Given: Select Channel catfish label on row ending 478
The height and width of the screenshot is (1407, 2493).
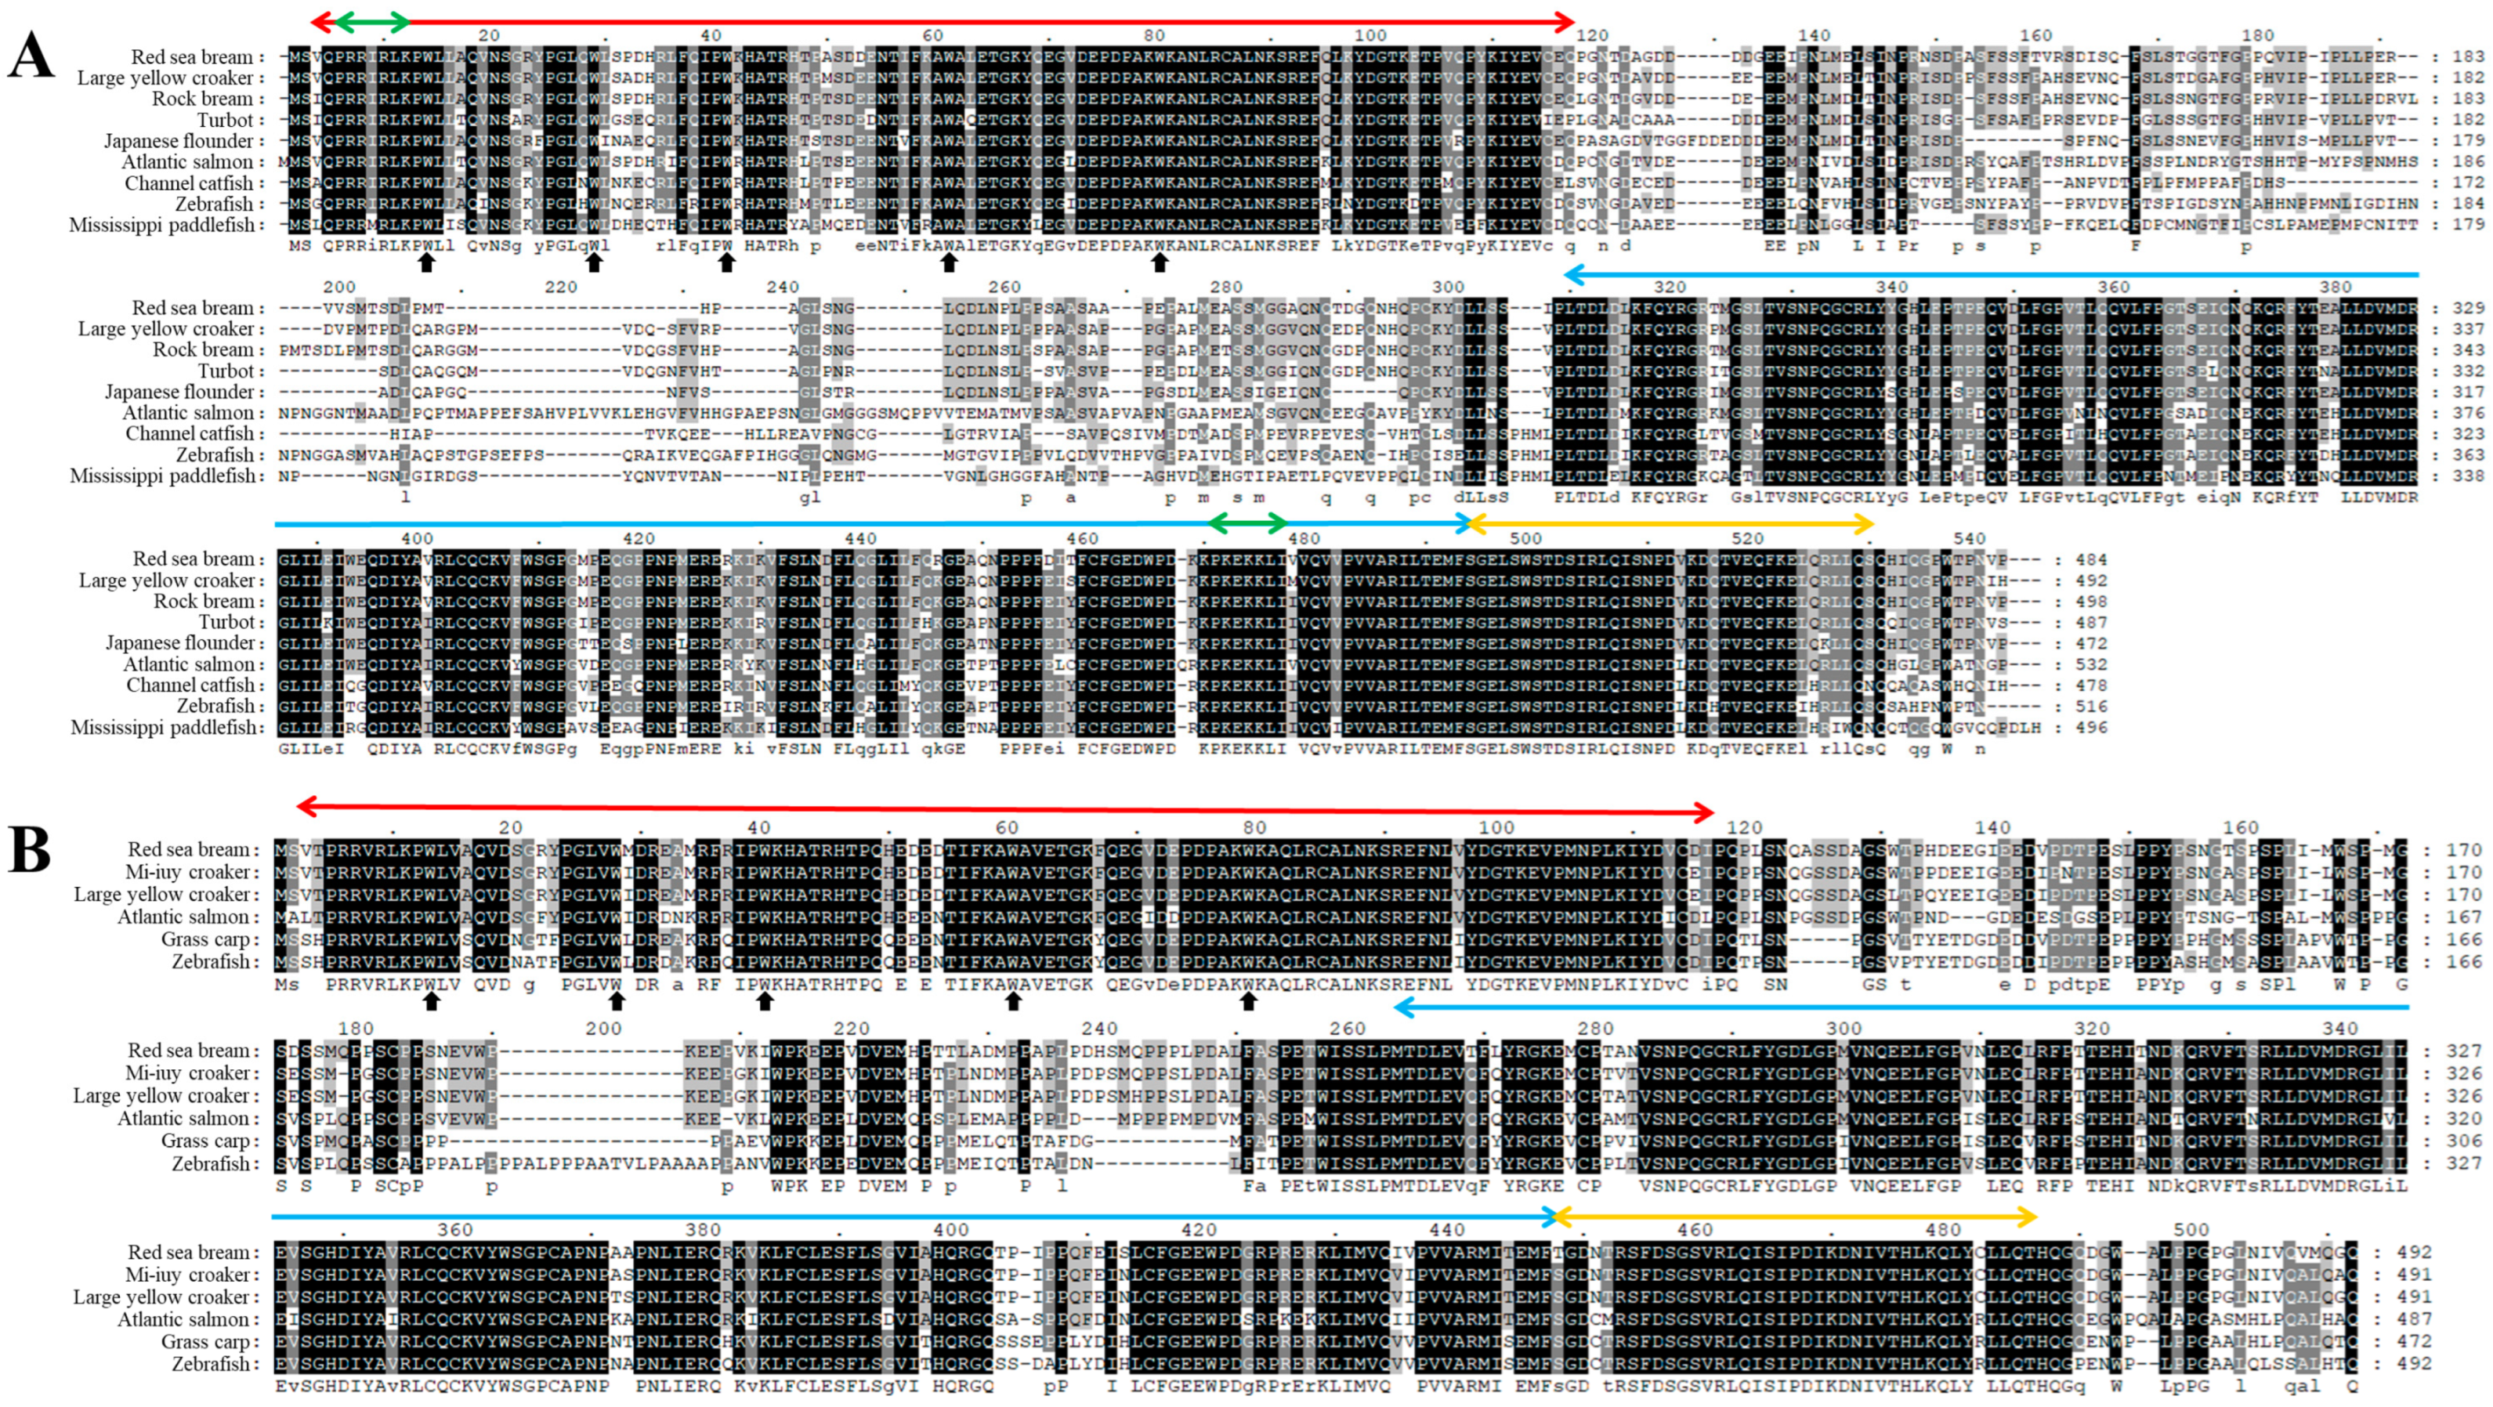Looking at the screenshot, I should pyautogui.click(x=190, y=686).
